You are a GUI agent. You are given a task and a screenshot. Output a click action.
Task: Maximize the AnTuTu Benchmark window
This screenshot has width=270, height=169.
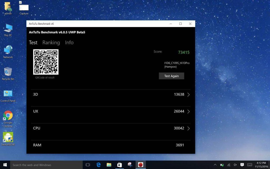click(x=180, y=24)
